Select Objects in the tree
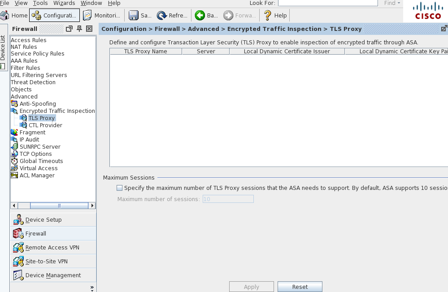 pyautogui.click(x=21, y=89)
